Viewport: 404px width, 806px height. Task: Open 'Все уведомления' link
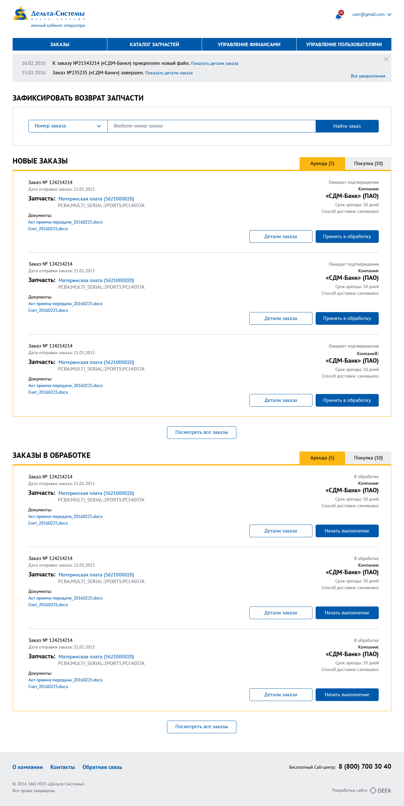[x=368, y=76]
